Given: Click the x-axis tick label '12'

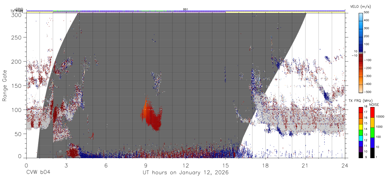Looking at the screenshot, I should tap(185, 165).
